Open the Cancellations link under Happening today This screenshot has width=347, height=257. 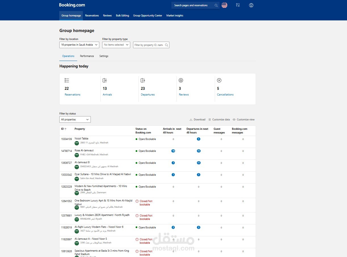point(225,95)
